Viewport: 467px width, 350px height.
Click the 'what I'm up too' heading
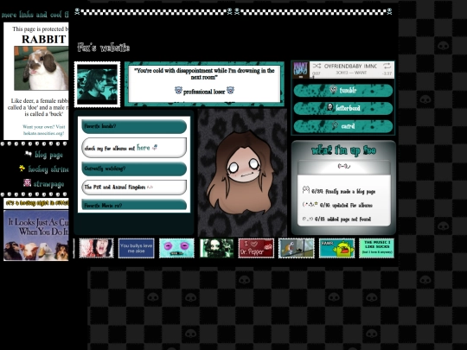coord(343,150)
